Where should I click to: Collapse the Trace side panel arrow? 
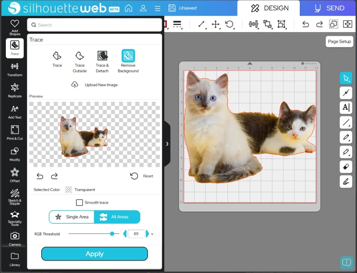point(167,144)
